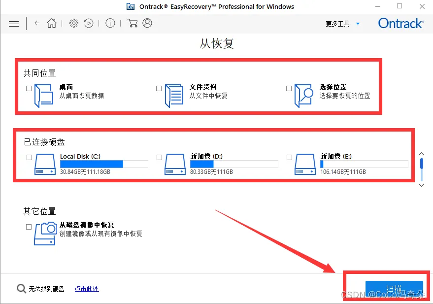
Task: Click the 新加卷 (D:) drive icon
Action: click(175, 164)
